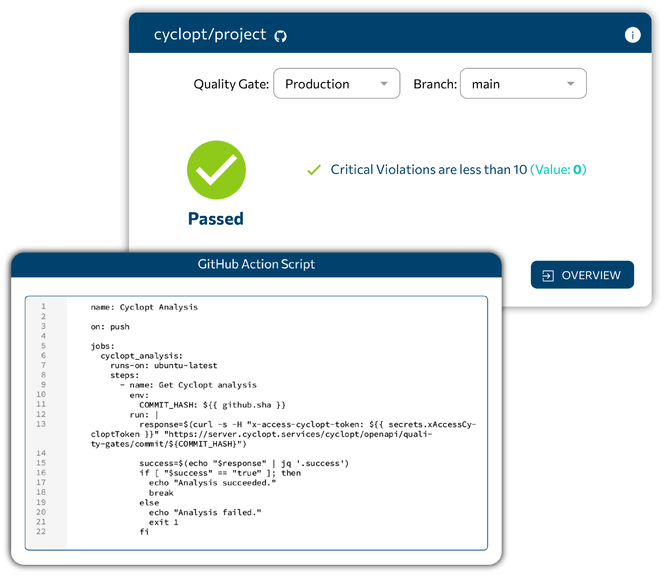
Task: Click the cyclopt/project title
Action: pos(210,34)
